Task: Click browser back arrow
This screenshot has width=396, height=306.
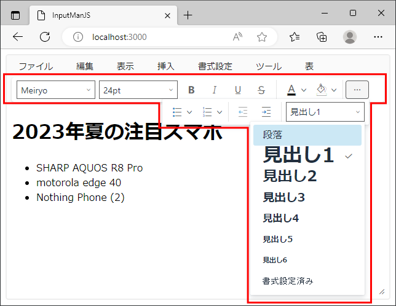Action: click(18, 37)
